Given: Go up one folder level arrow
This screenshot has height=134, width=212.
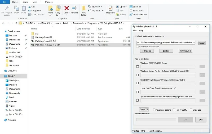Looking at the screenshot, I should (16, 23).
